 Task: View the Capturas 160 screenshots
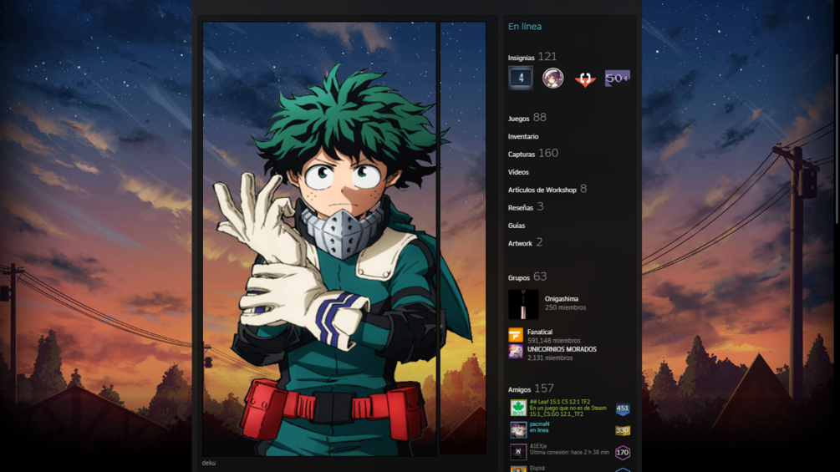(533, 154)
